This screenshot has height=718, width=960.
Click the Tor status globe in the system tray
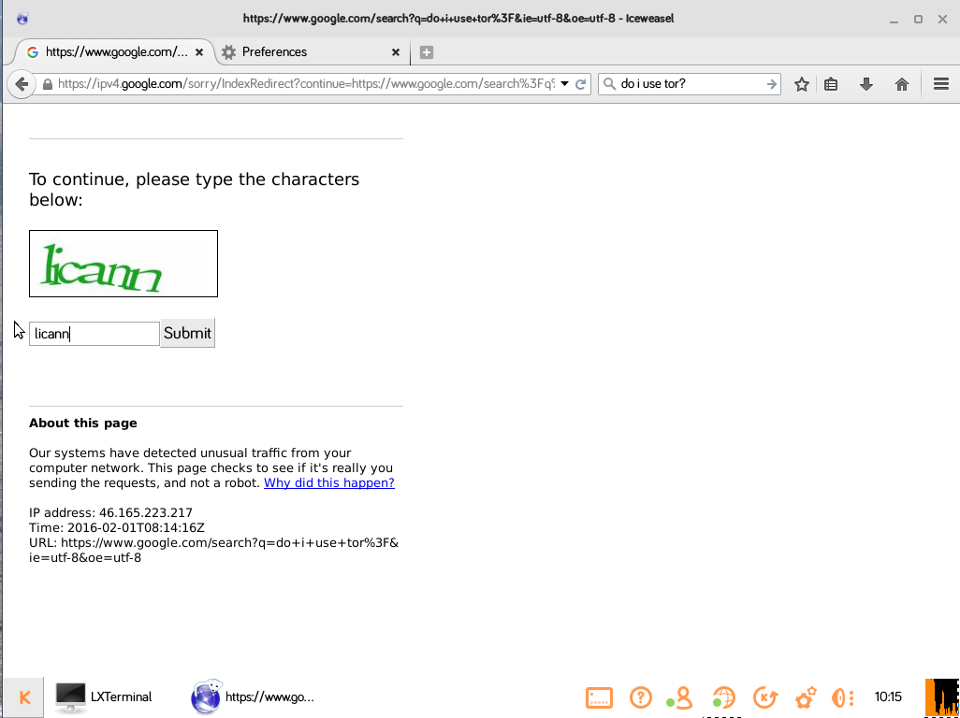pyautogui.click(x=723, y=697)
